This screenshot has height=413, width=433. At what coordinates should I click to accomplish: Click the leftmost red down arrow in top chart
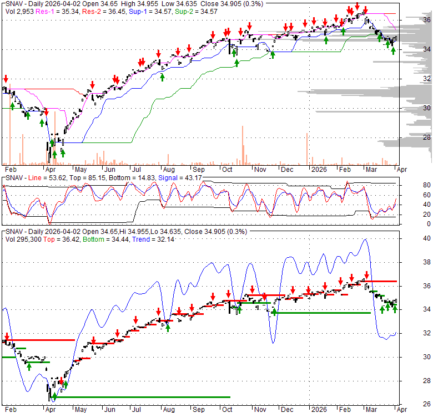pos(6,79)
